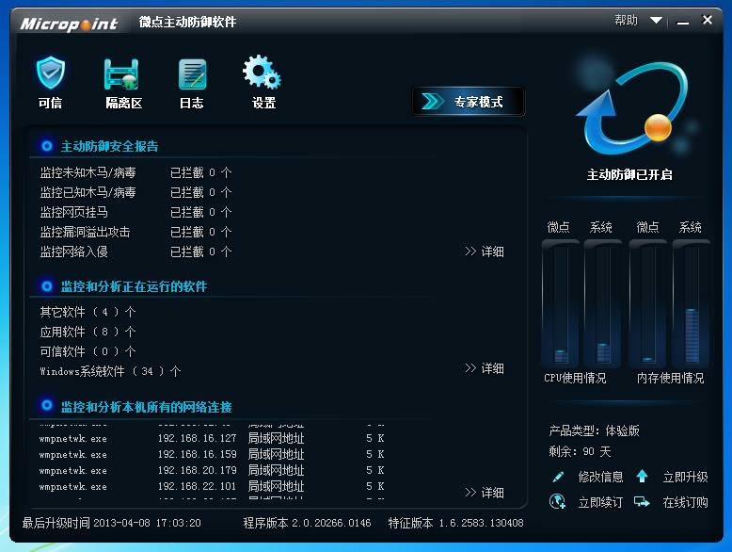The height and width of the screenshot is (552, 732).
Task: Click 剩余: 90 天 text
Action: [580, 451]
